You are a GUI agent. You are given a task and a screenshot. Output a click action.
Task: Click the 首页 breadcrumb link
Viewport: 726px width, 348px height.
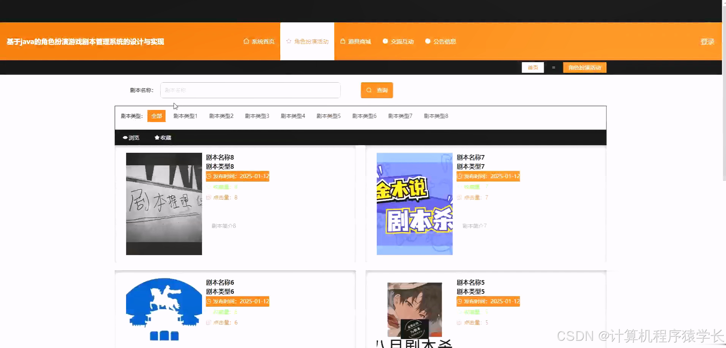tap(533, 67)
